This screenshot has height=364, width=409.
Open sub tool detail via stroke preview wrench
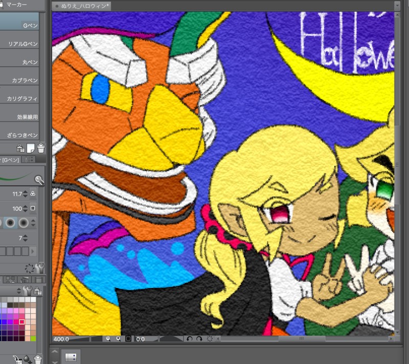[39, 180]
